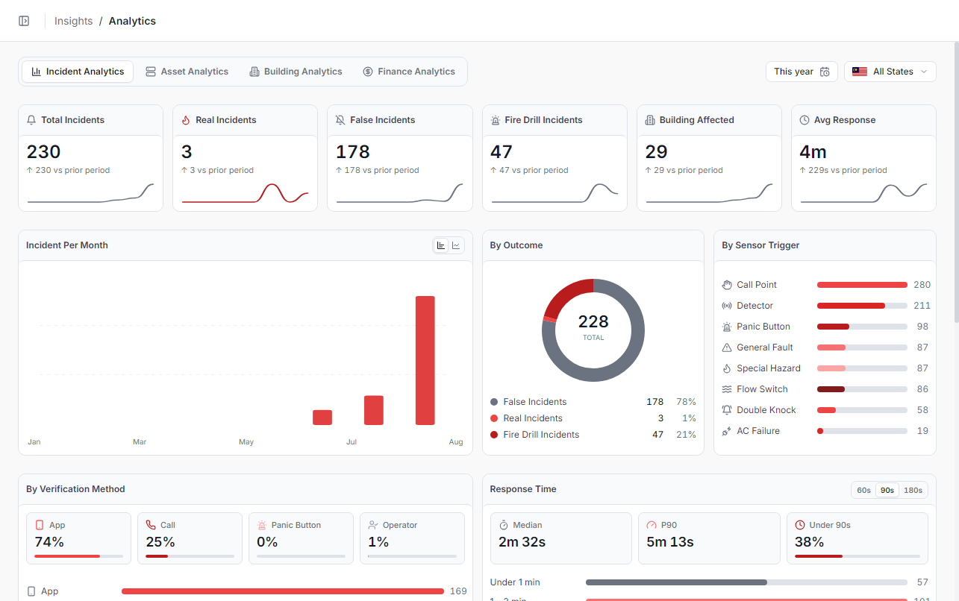
Task: Open the Panic Button 0% verification card
Action: pos(301,538)
